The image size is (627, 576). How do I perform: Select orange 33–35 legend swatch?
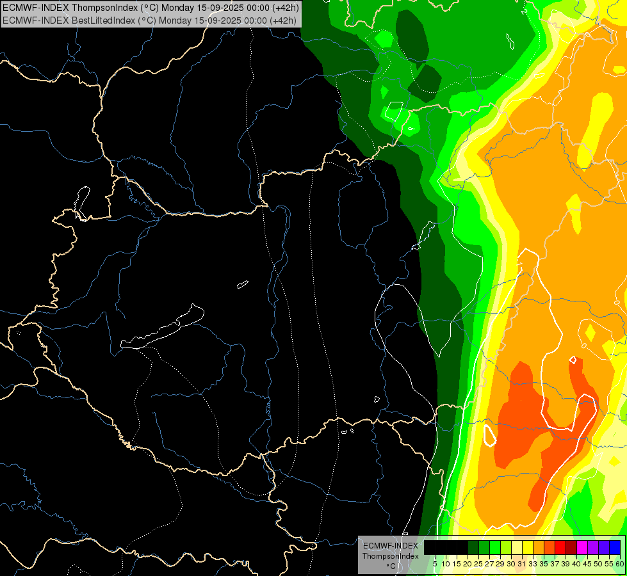pyautogui.click(x=539, y=547)
